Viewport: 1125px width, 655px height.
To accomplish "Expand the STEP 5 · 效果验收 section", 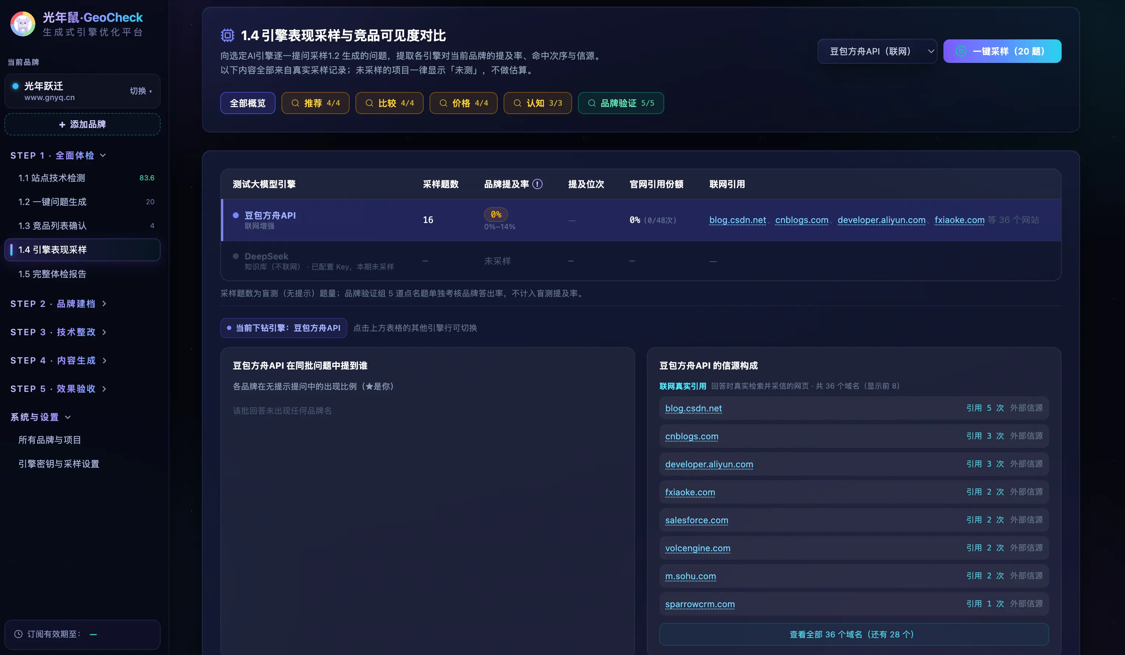I will (x=59, y=389).
